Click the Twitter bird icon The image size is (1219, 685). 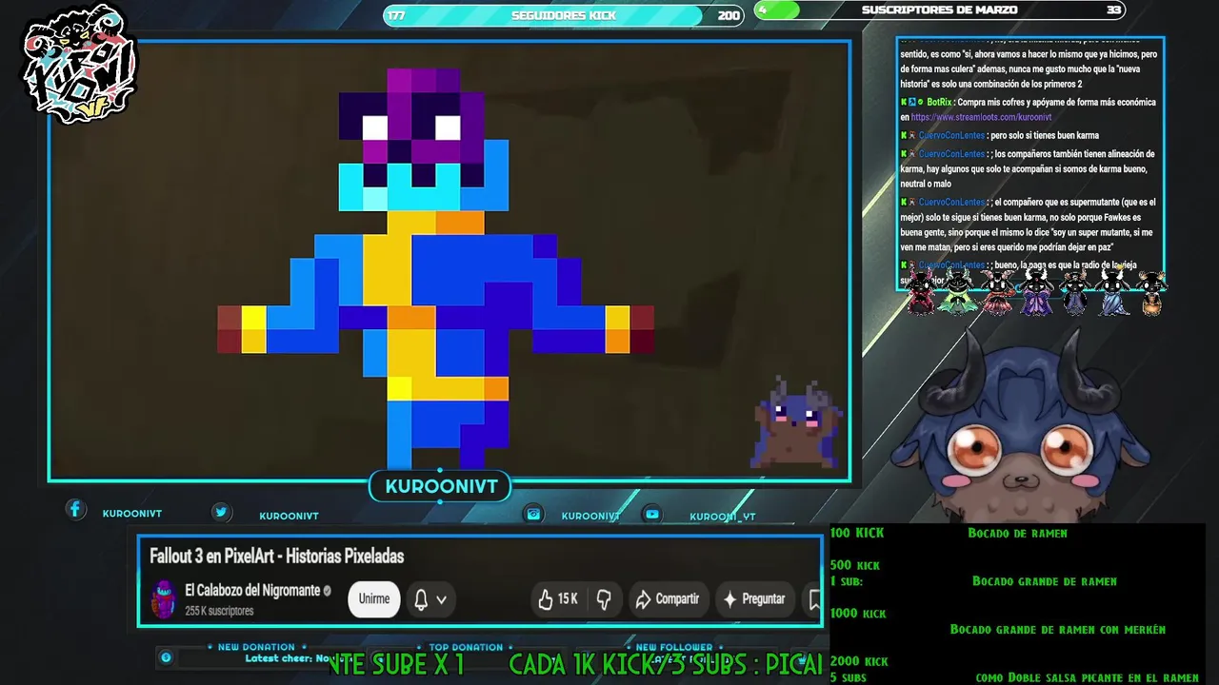click(x=221, y=512)
